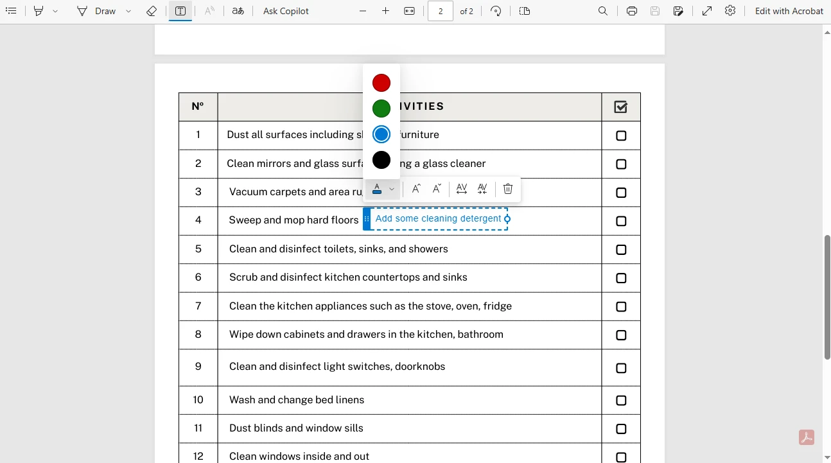The width and height of the screenshot is (831, 463).
Task: Open the Find search icon
Action: 603,11
